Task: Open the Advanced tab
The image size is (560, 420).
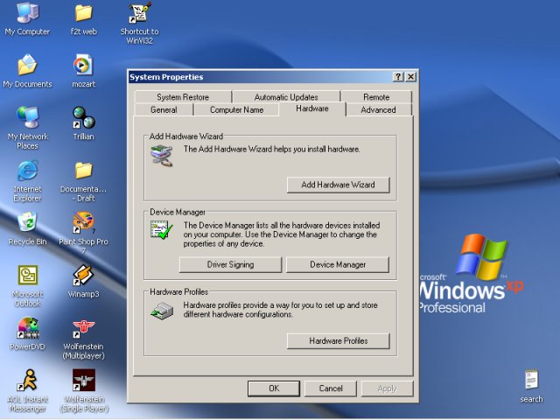Action: pyautogui.click(x=378, y=109)
